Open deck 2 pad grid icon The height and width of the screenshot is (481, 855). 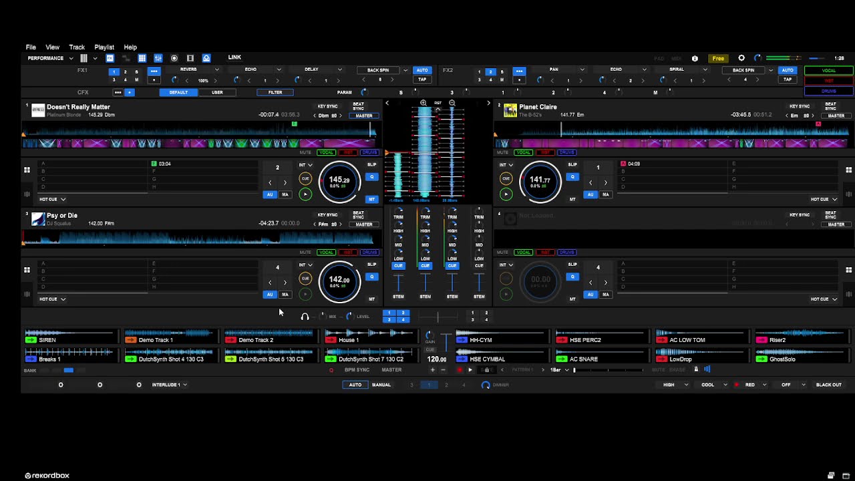[849, 170]
